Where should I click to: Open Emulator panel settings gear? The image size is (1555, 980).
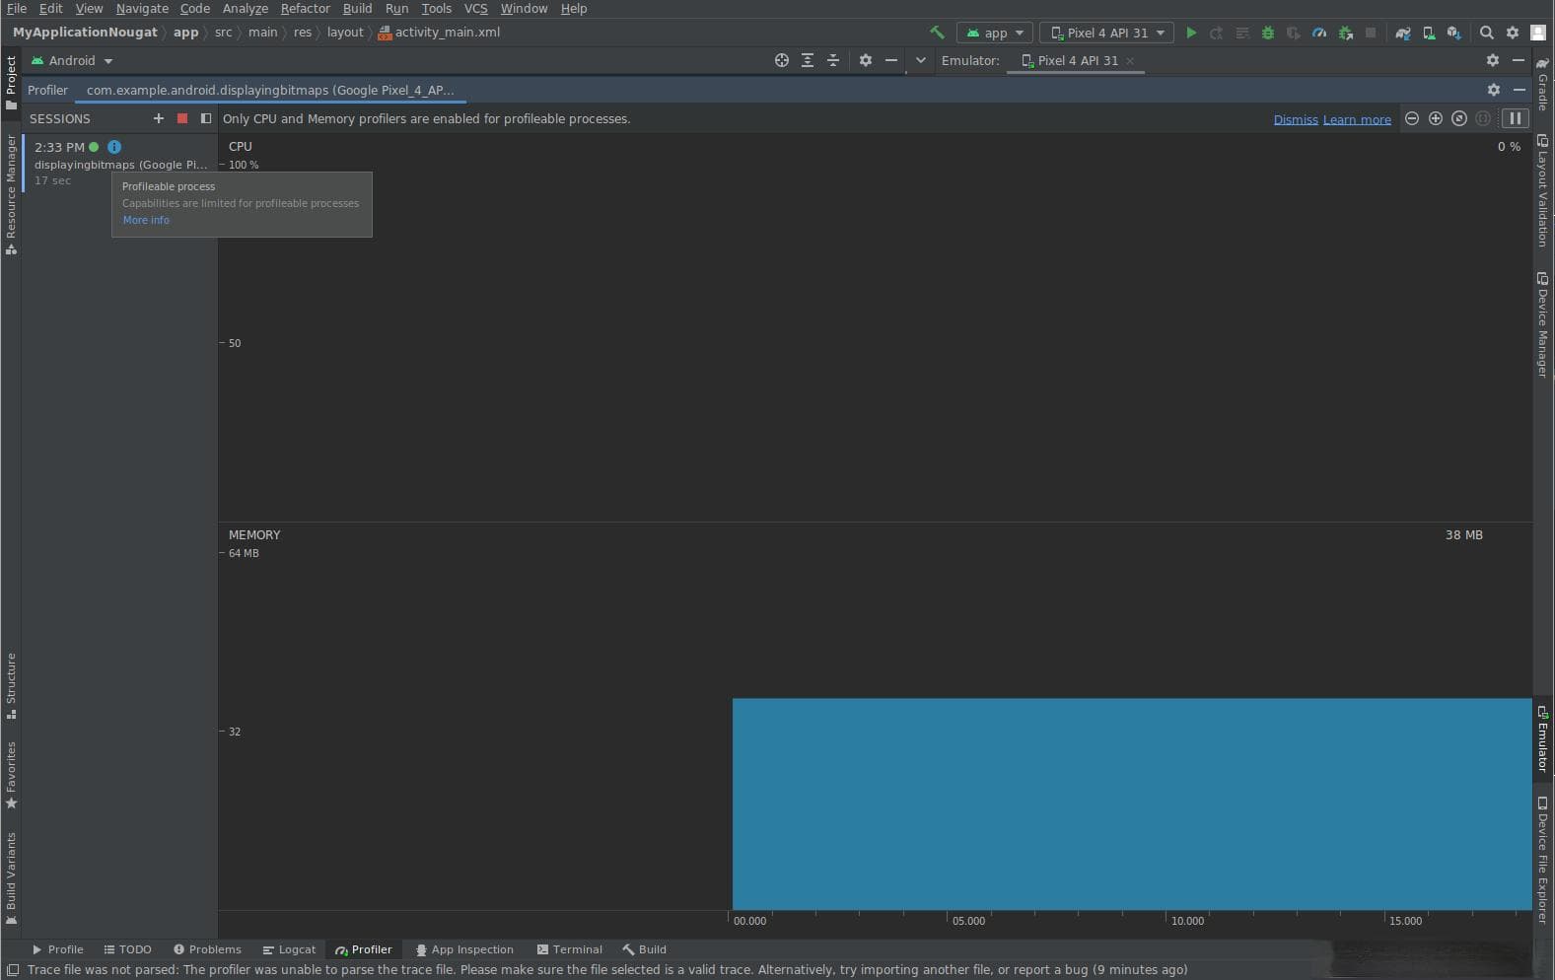click(1493, 60)
